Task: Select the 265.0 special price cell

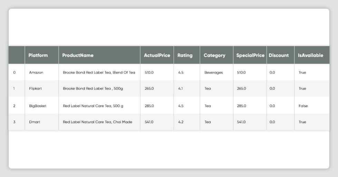Action: tap(241, 88)
